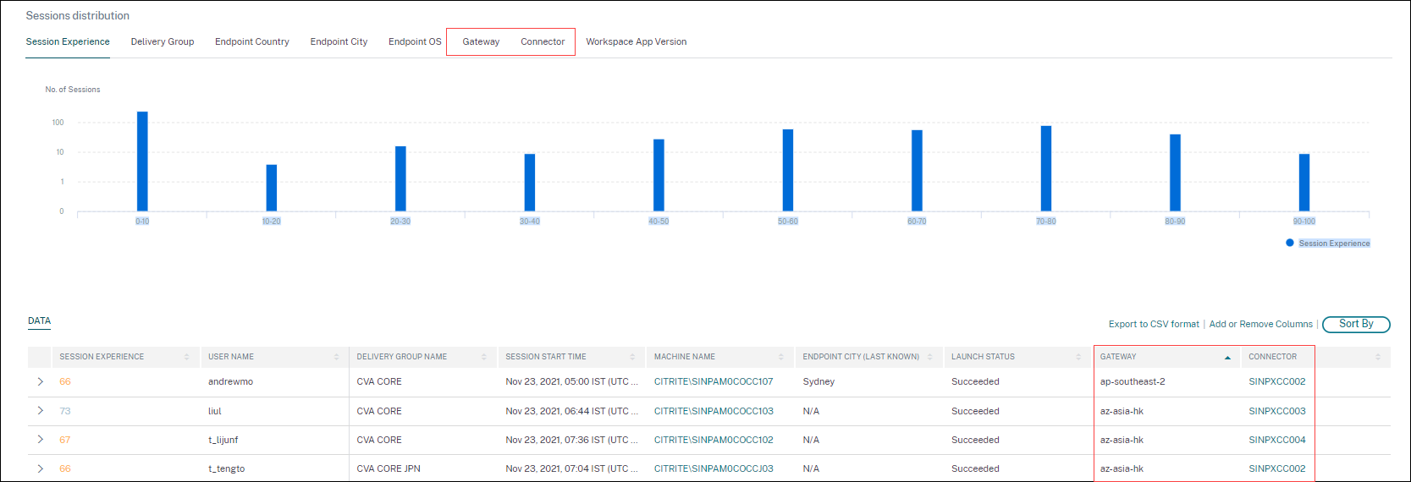The height and width of the screenshot is (482, 1411).
Task: Click sort icon for Delivery Group Name
Action: click(484, 357)
